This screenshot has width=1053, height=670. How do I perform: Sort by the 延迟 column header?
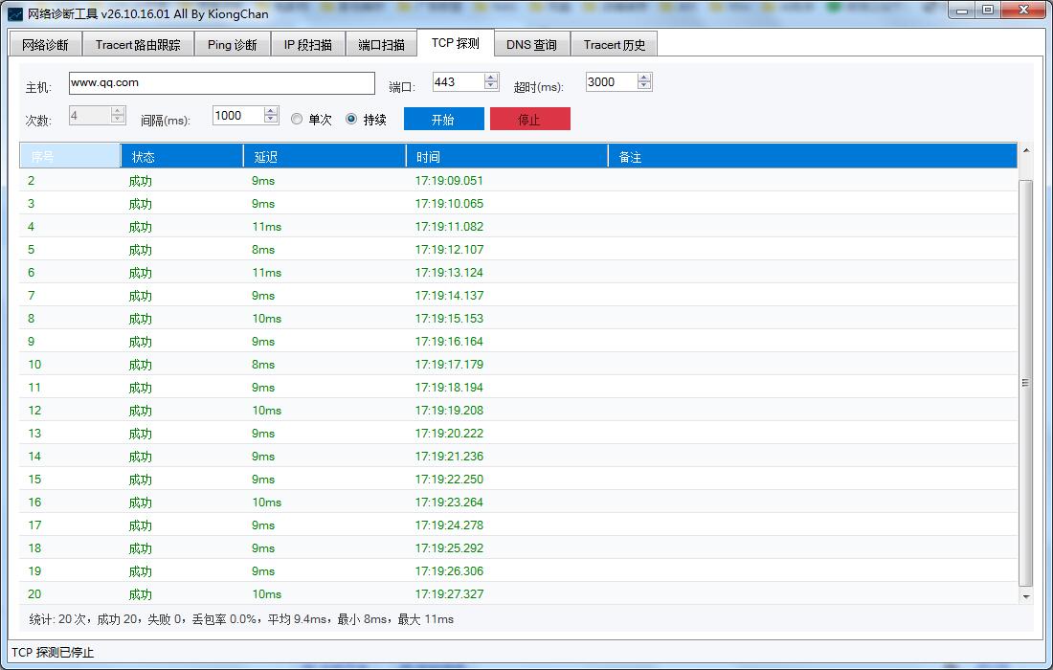pyautogui.click(x=325, y=156)
